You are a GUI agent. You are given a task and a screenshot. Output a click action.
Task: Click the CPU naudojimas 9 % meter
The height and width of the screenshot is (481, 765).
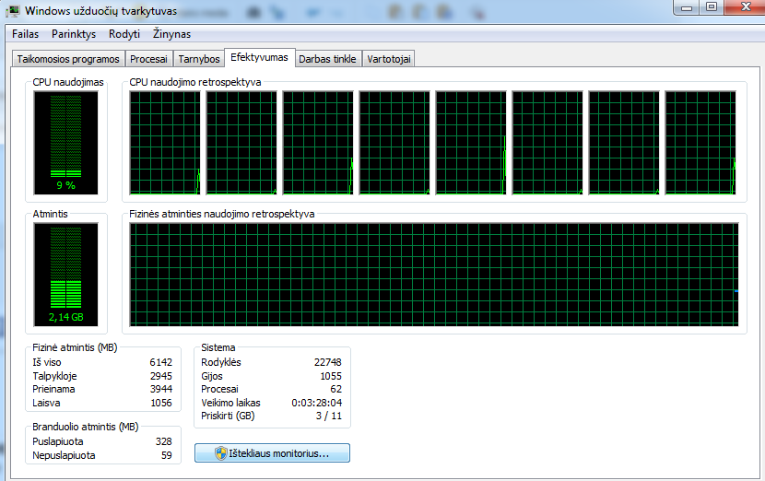[x=65, y=143]
